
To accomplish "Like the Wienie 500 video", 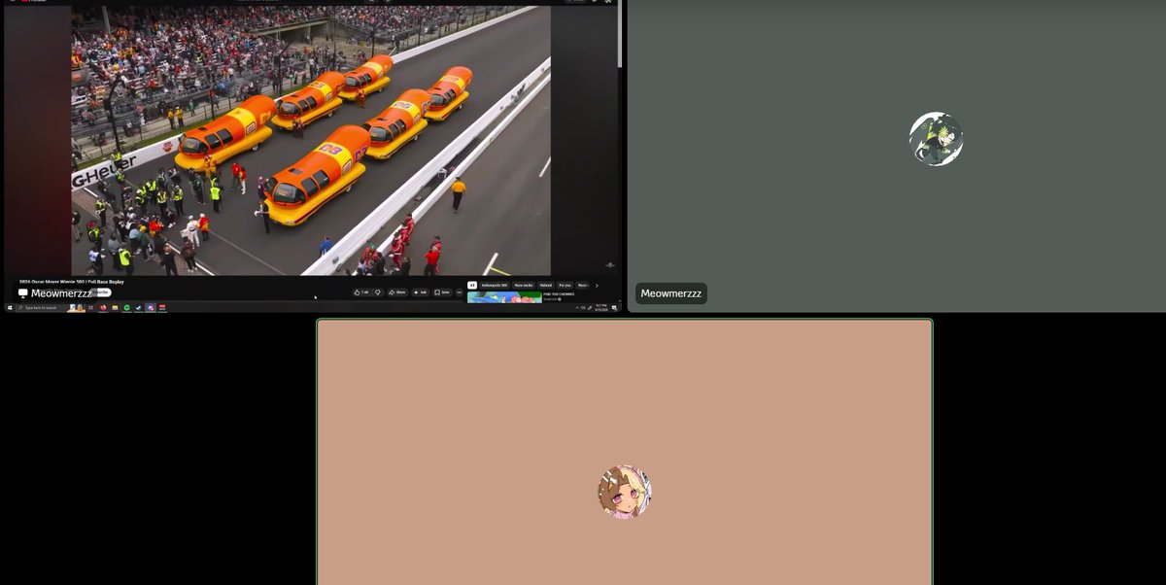I will (x=361, y=292).
